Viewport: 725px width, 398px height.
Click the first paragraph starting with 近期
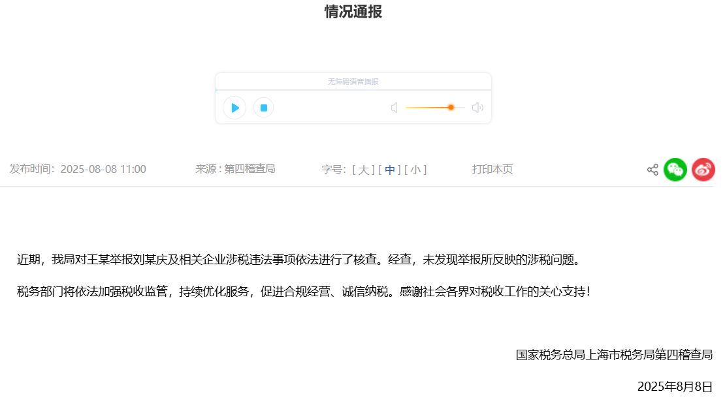(298, 260)
